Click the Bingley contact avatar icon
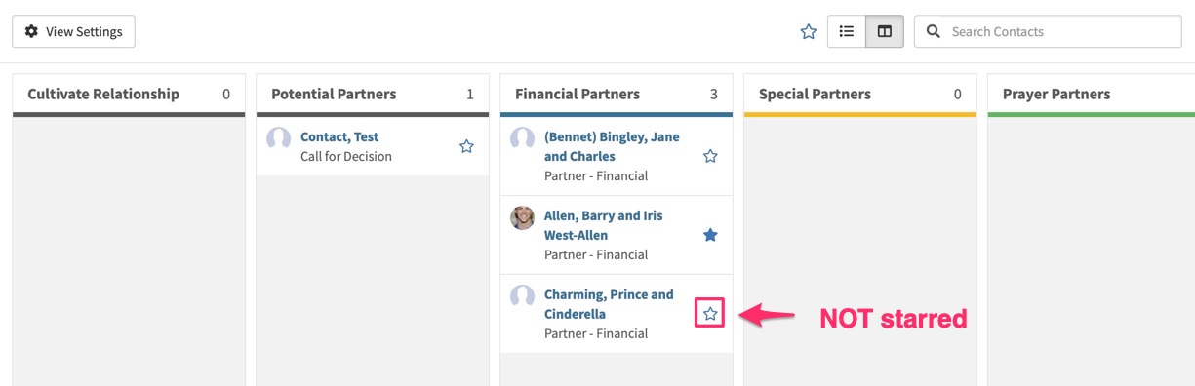This screenshot has height=386, width=1195. tap(522, 138)
